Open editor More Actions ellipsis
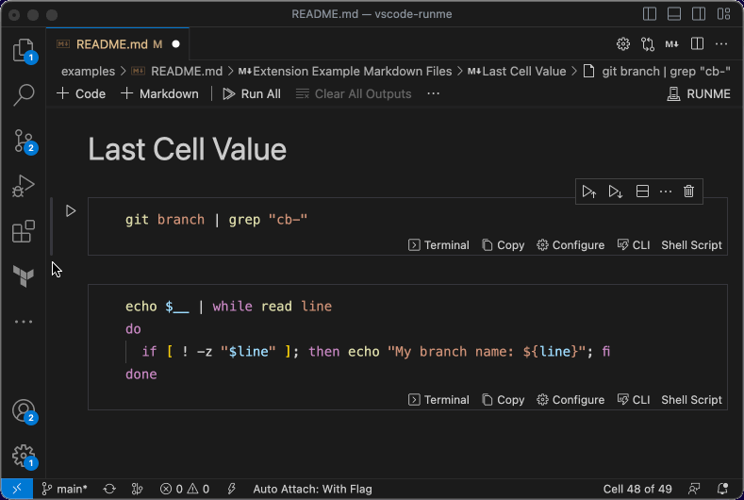The image size is (744, 500). (x=721, y=44)
